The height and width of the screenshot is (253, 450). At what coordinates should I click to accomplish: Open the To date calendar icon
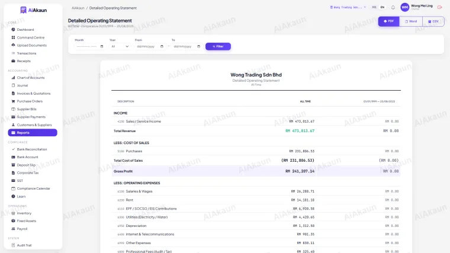(198, 47)
